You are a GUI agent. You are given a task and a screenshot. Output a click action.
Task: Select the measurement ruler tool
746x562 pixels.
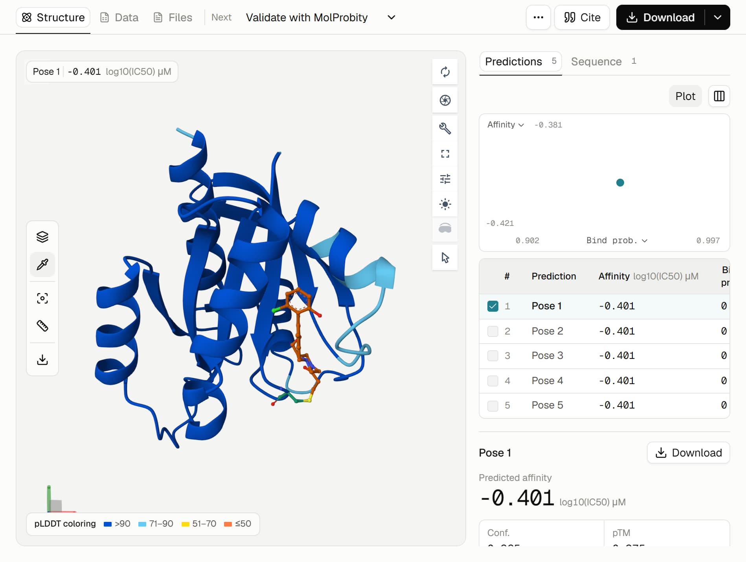pos(42,325)
